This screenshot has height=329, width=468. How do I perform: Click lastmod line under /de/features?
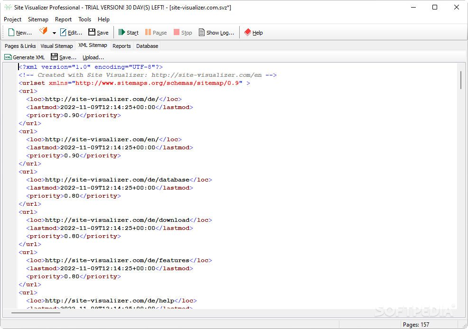[110, 268]
